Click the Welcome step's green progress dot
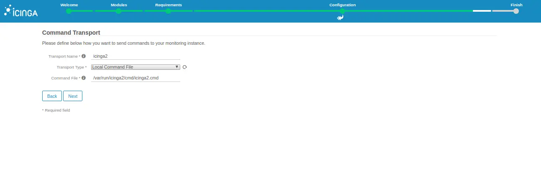Screen dimensions: 541x181 point(69,11)
